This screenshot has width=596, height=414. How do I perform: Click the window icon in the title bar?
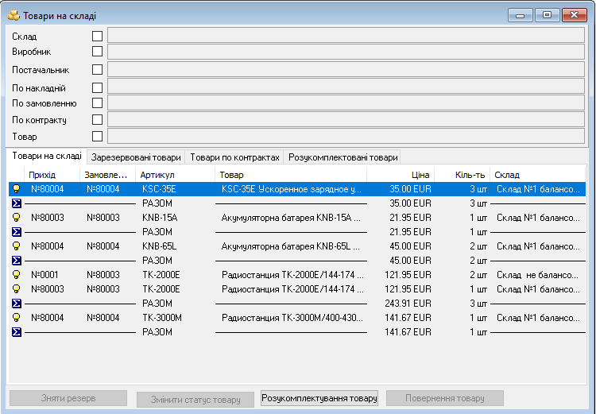(13, 15)
